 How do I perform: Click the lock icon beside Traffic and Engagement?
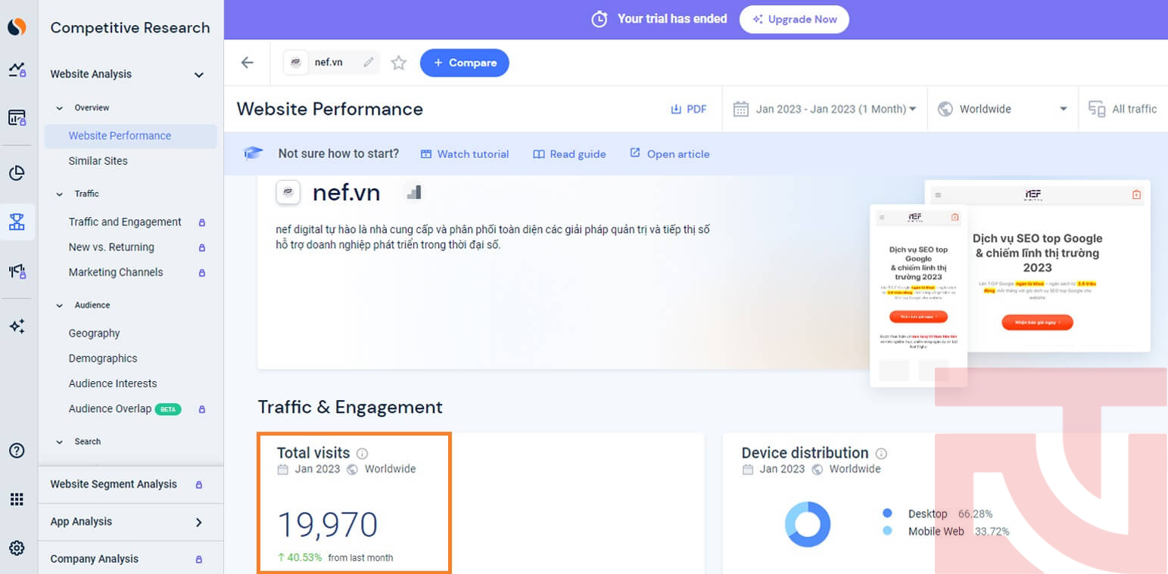pos(202,223)
